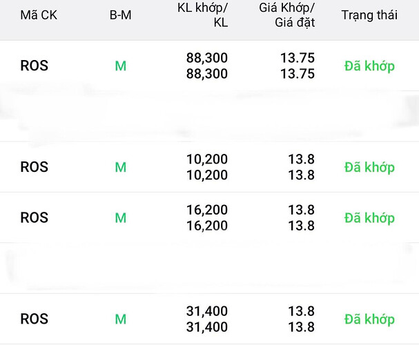
Task: Open the ROS order with 10,200 volume
Action: click(210, 167)
